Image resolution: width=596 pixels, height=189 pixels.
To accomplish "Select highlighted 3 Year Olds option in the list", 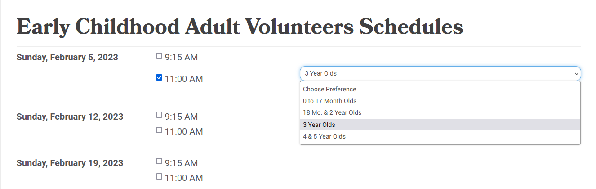I will 319,125.
